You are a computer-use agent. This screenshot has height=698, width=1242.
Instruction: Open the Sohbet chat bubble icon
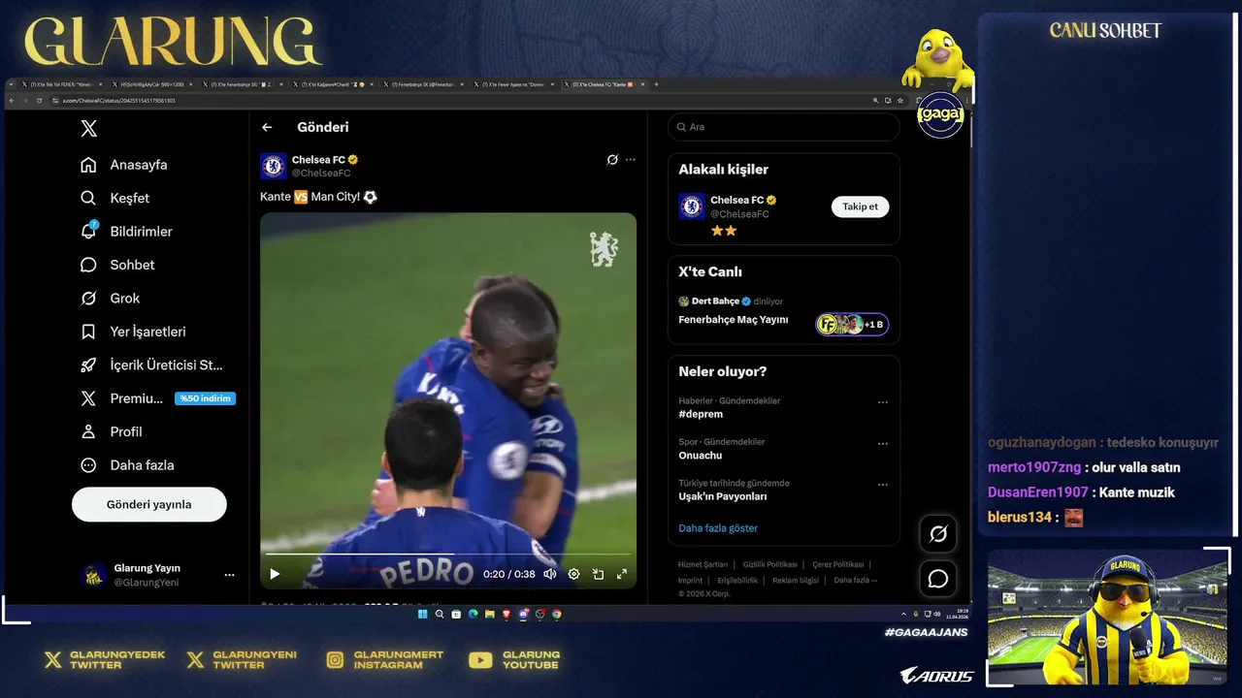coord(88,265)
